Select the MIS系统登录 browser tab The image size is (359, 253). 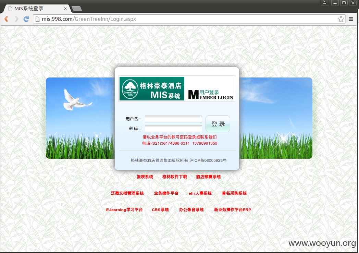(37, 9)
